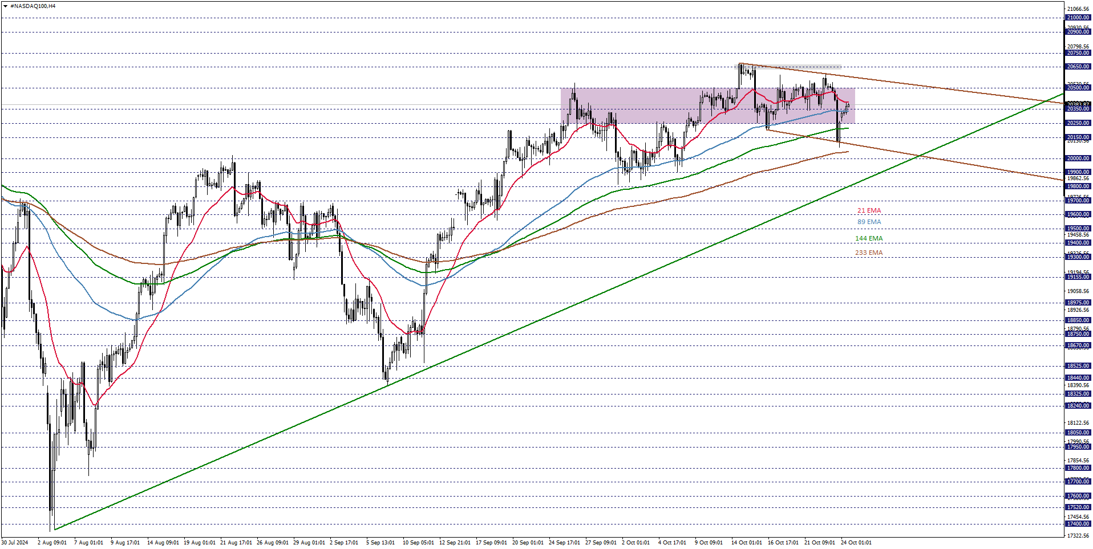This screenshot has height=549, width=1093.
Task: Click the 18050.00 price level label
Action: click(1078, 433)
